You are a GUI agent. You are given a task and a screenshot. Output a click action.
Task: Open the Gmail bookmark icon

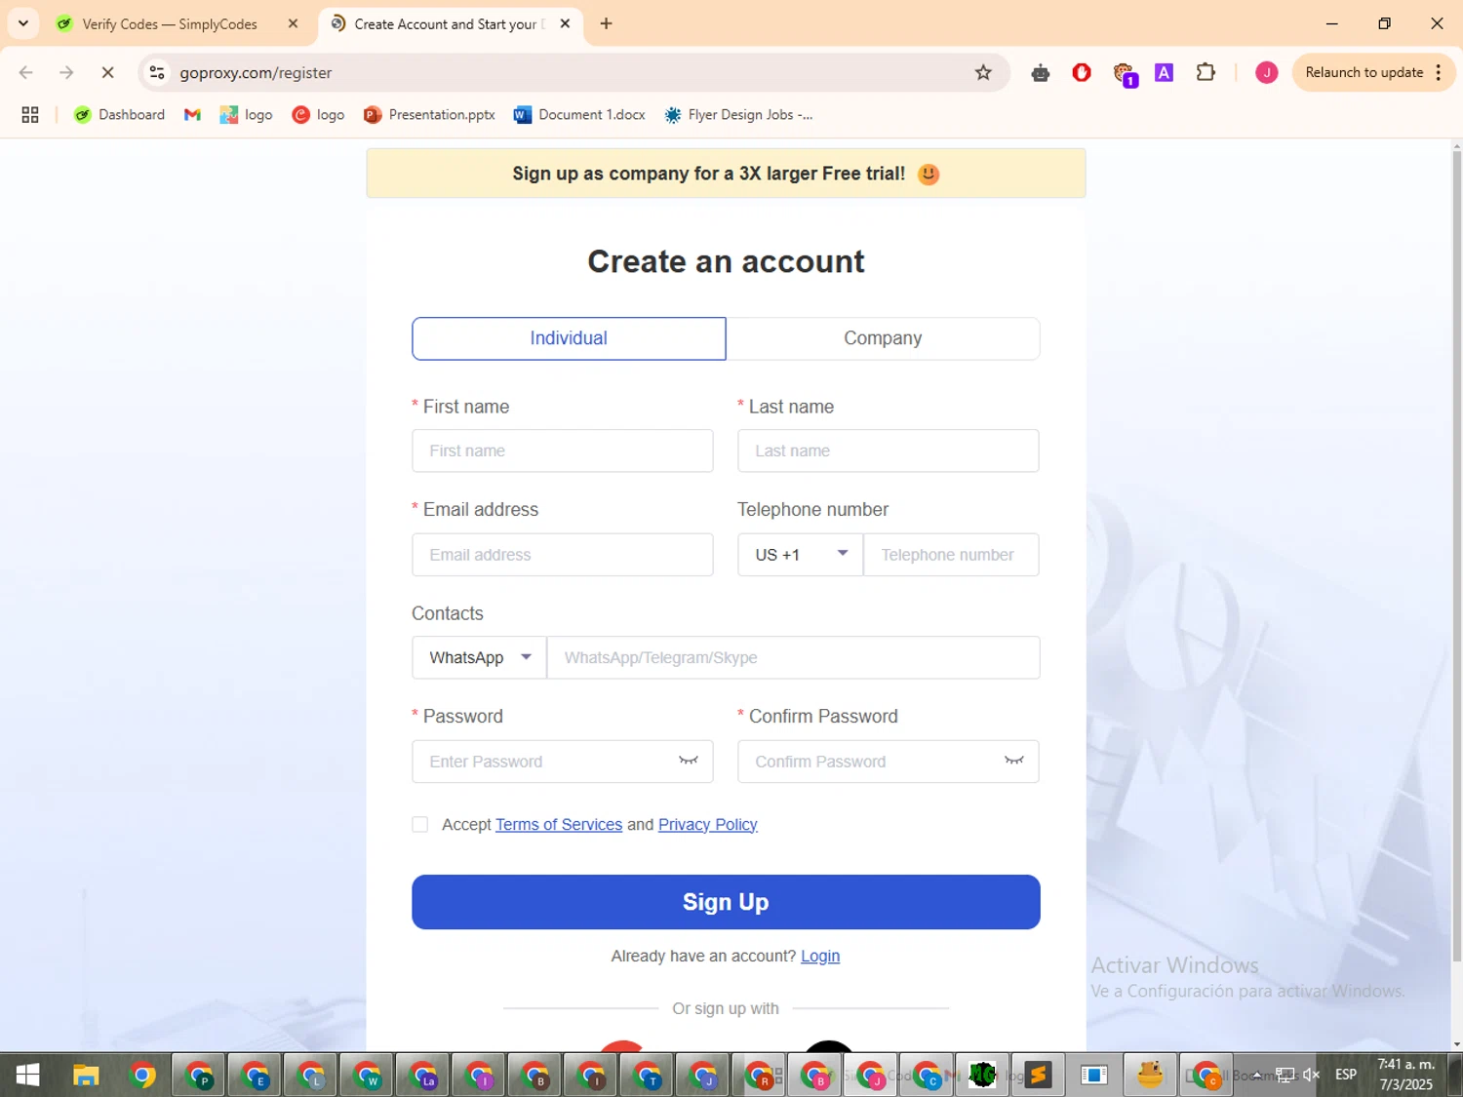click(x=192, y=115)
